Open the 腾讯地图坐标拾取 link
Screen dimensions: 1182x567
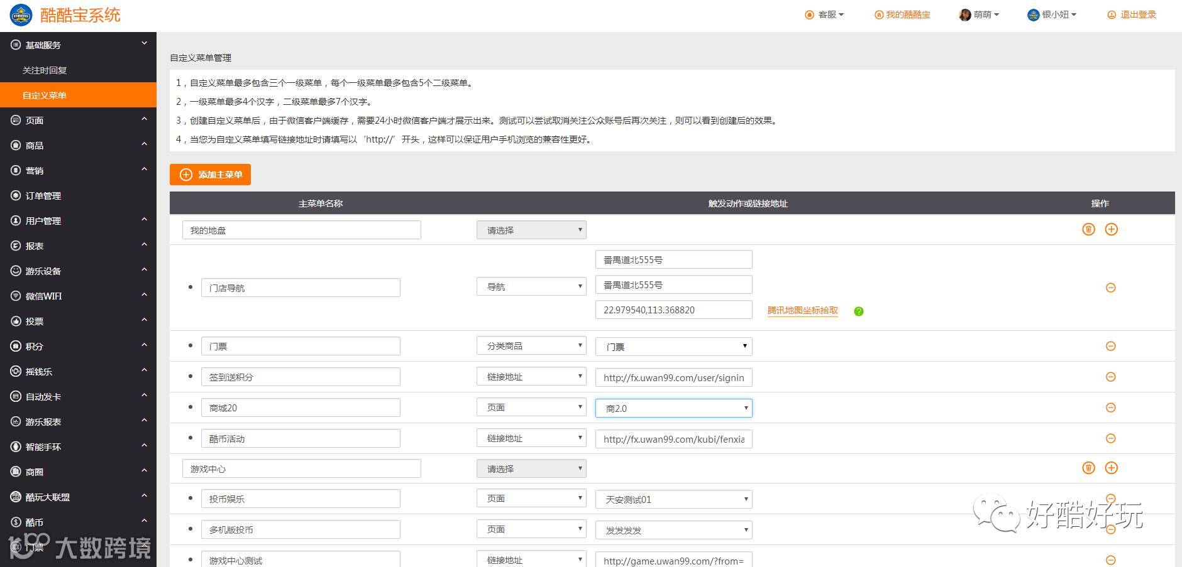pyautogui.click(x=803, y=310)
